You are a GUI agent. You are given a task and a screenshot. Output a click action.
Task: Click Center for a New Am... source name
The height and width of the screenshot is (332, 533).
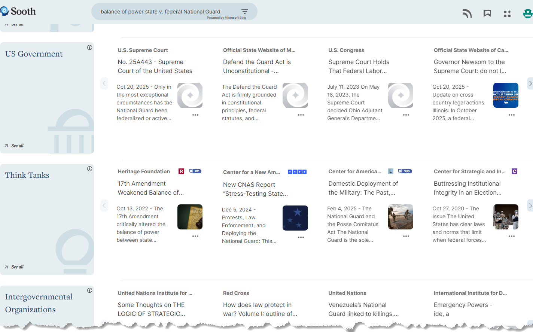tap(252, 172)
